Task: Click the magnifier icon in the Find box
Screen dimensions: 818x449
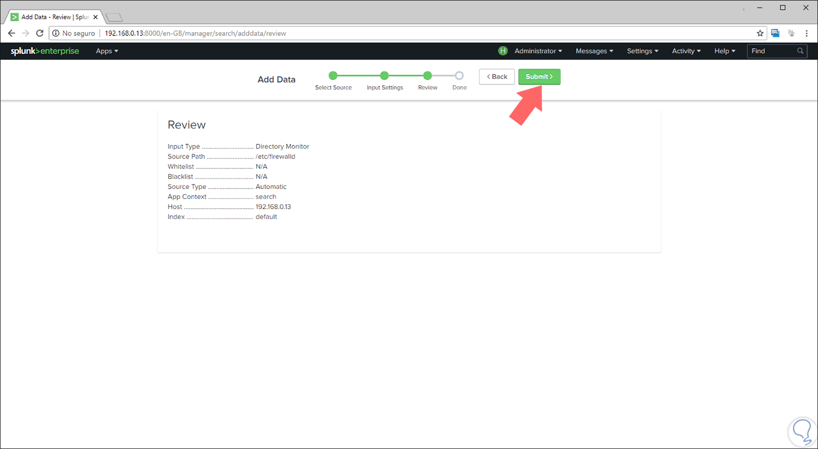Action: click(799, 51)
